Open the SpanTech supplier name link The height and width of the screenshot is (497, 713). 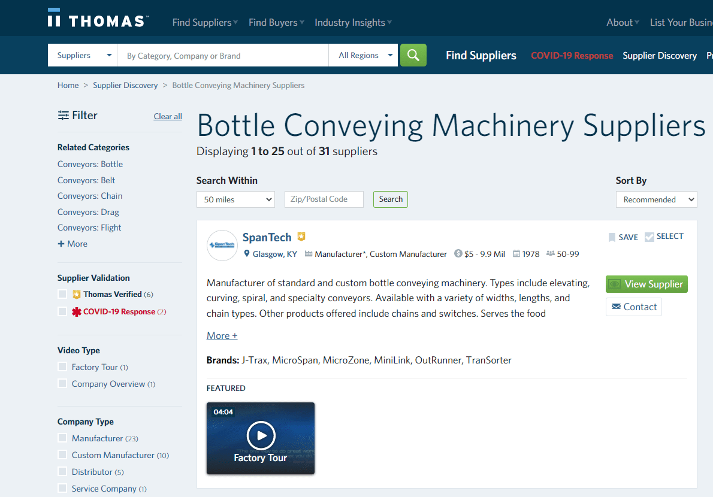[267, 237]
